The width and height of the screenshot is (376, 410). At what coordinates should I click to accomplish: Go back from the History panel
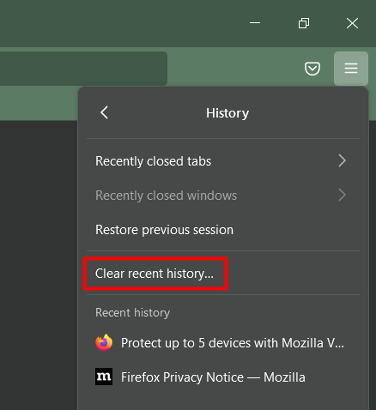click(x=104, y=112)
